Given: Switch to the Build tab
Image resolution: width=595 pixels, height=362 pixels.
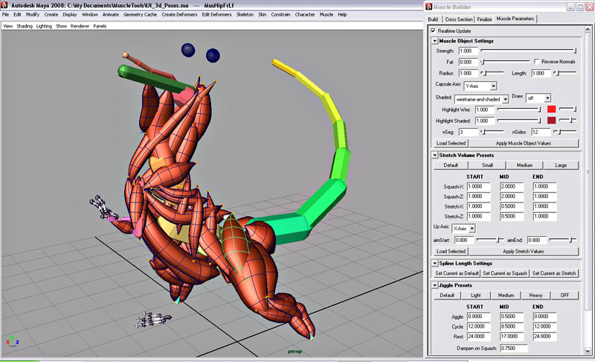Looking at the screenshot, I should (x=433, y=19).
